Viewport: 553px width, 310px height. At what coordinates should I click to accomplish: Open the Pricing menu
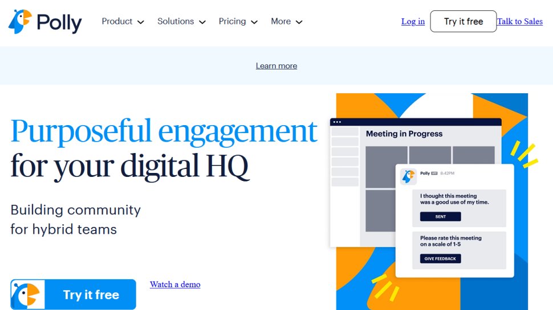[x=232, y=22]
